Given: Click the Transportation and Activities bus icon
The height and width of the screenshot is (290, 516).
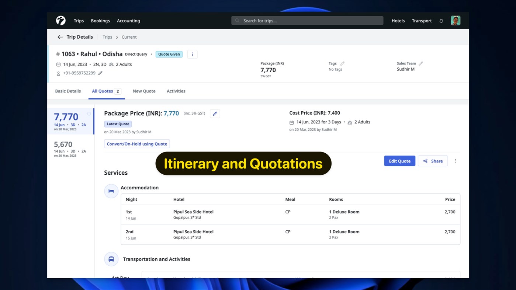Looking at the screenshot, I should 111,259.
